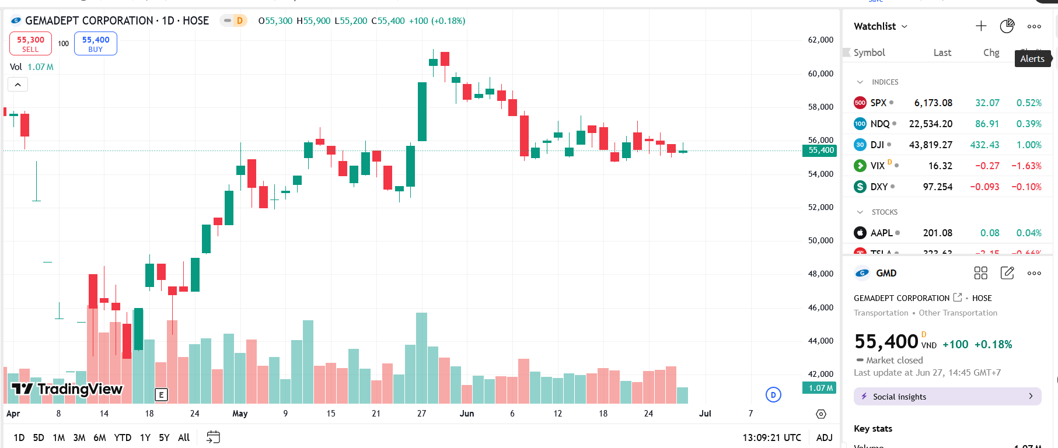
Task: Collapse the STOCKS watchlist section
Action: 860,212
